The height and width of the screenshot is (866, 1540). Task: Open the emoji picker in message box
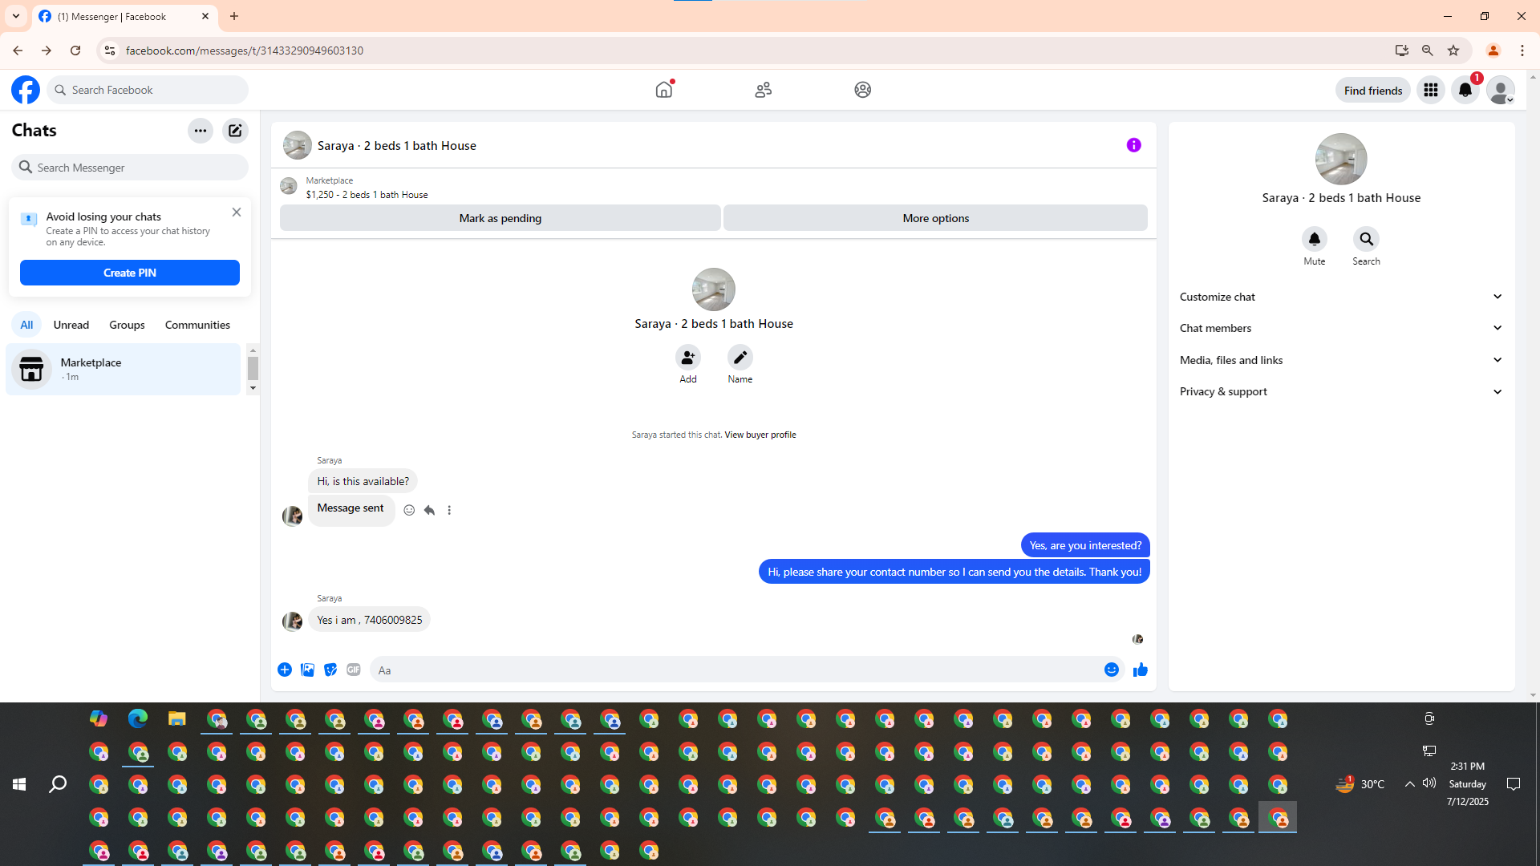(1111, 670)
